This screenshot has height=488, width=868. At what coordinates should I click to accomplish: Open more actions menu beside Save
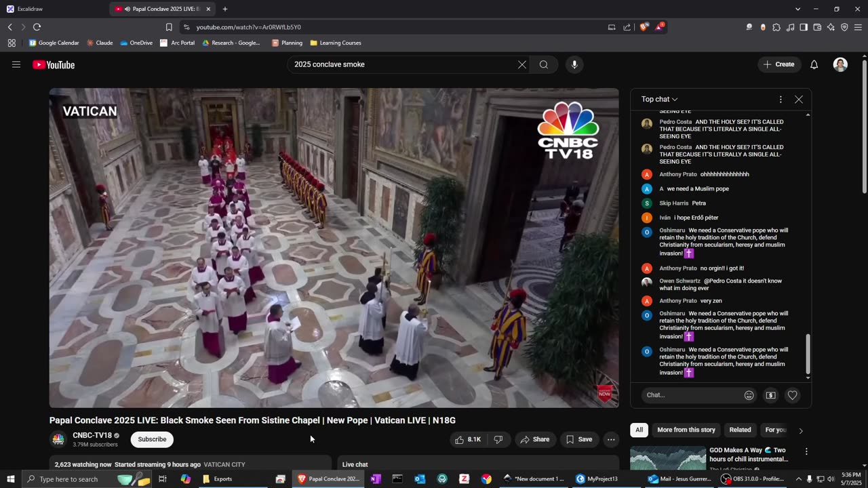click(611, 439)
